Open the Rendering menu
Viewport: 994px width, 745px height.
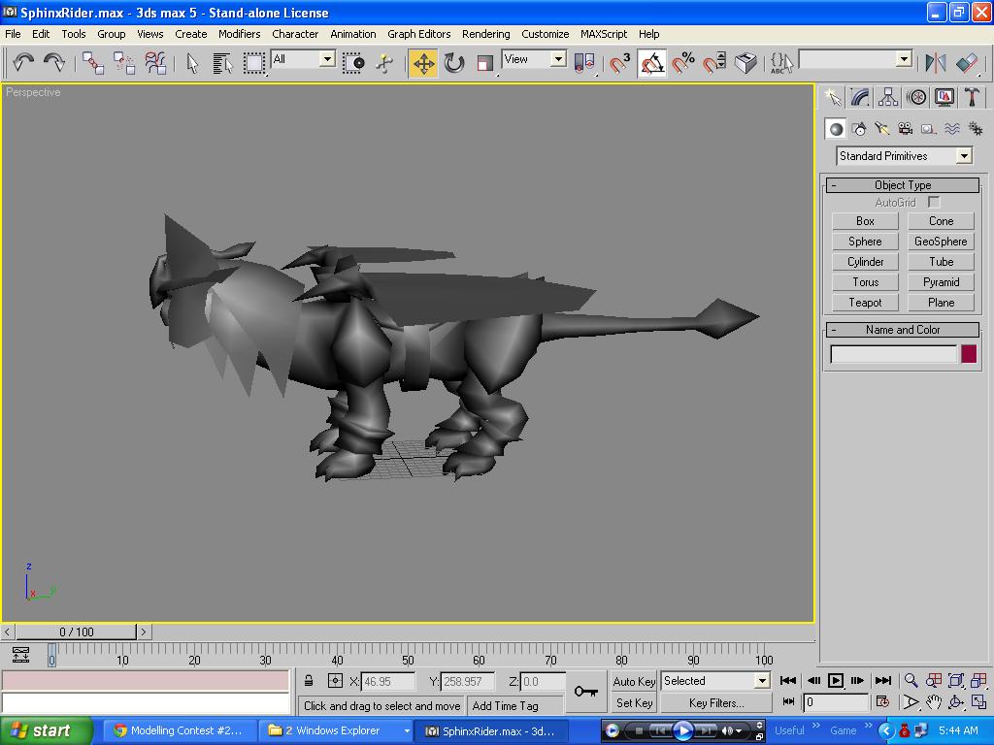(x=485, y=34)
